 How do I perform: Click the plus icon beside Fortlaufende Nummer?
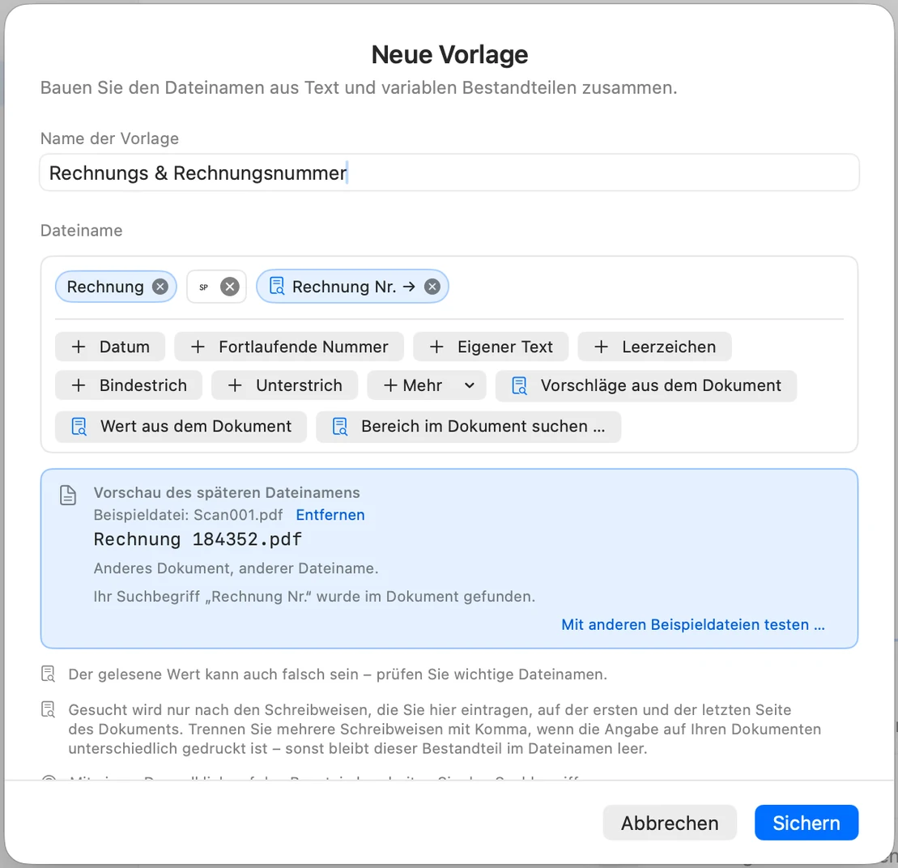tap(198, 347)
